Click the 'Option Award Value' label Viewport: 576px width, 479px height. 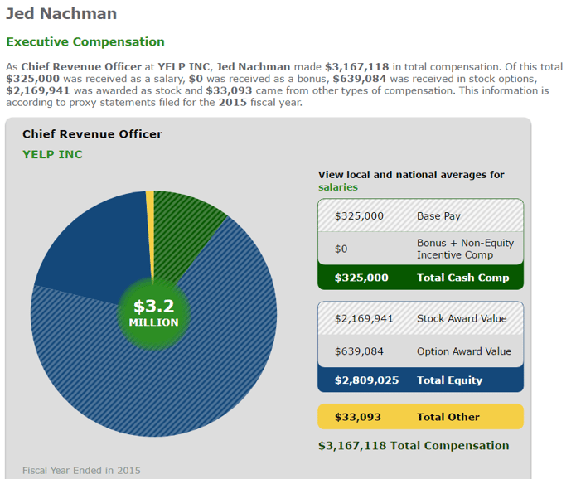[x=464, y=351]
